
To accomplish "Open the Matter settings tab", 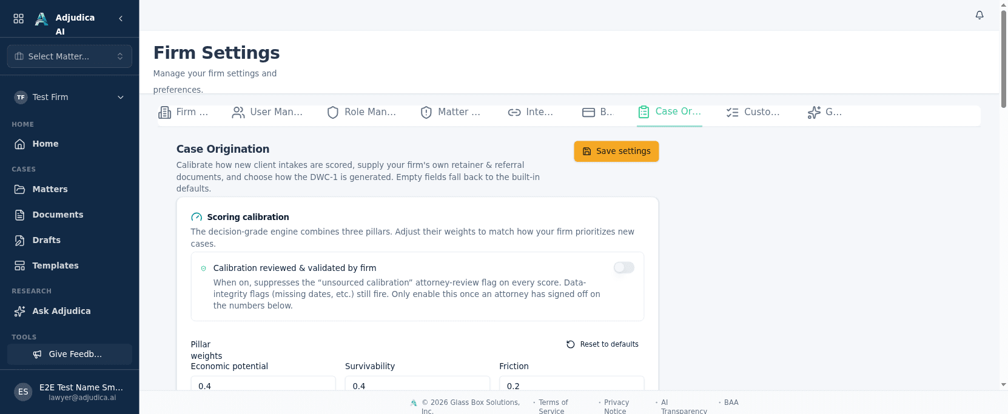I will 451,112.
